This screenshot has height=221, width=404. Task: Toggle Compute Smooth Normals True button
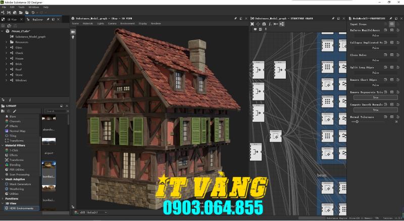[x=376, y=109]
